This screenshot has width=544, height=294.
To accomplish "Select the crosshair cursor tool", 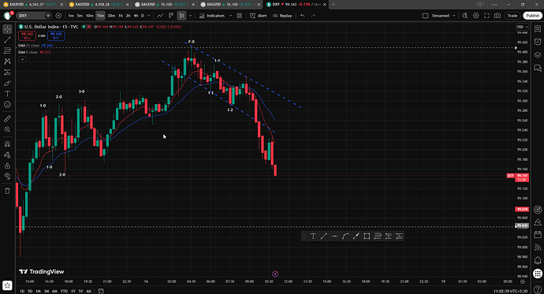I will 7,29.
